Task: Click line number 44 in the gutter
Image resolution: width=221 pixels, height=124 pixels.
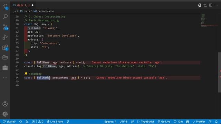Action: tap(17, 77)
